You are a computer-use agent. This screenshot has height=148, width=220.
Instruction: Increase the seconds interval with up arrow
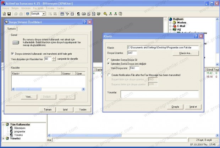(x=54, y=58)
